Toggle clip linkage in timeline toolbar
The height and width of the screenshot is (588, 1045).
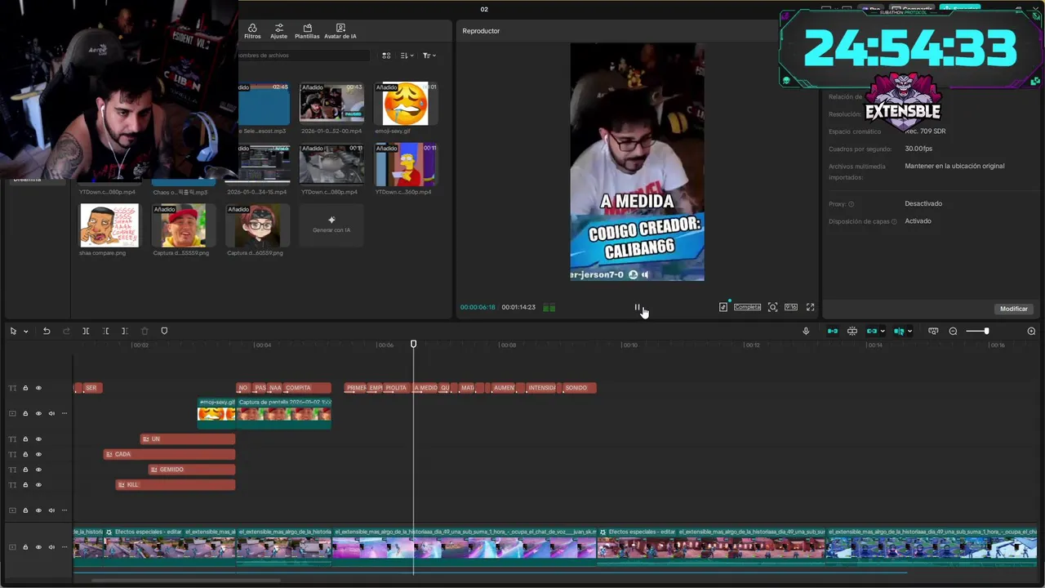pyautogui.click(x=872, y=331)
